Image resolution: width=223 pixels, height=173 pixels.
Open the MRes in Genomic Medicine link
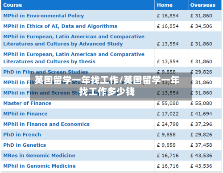point(39,155)
